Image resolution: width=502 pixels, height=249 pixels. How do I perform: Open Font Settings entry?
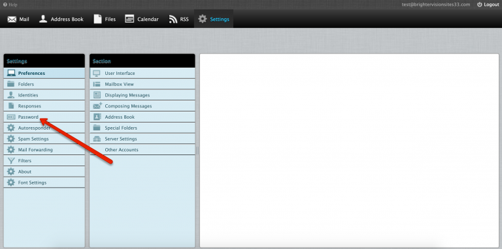[44, 183]
